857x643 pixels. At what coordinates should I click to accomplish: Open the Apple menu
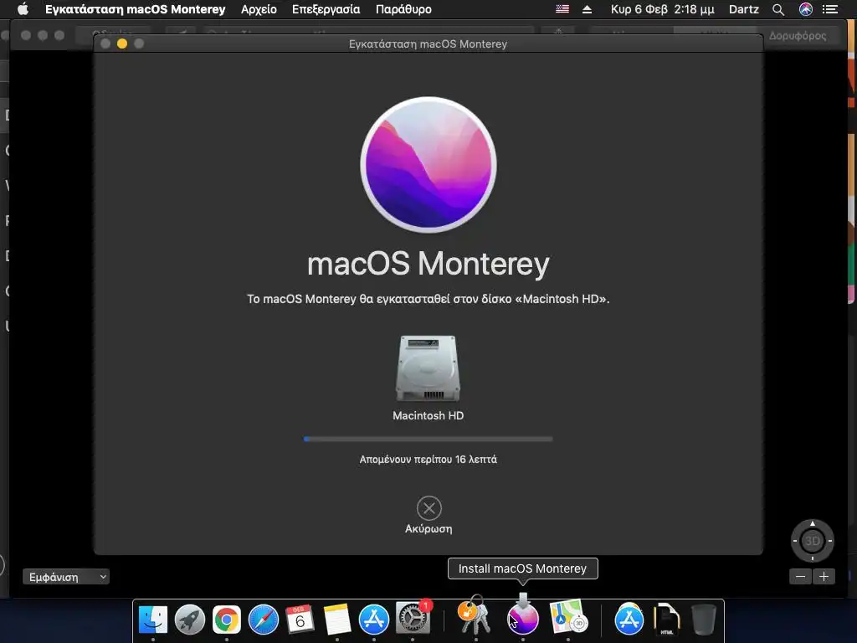pyautogui.click(x=23, y=9)
